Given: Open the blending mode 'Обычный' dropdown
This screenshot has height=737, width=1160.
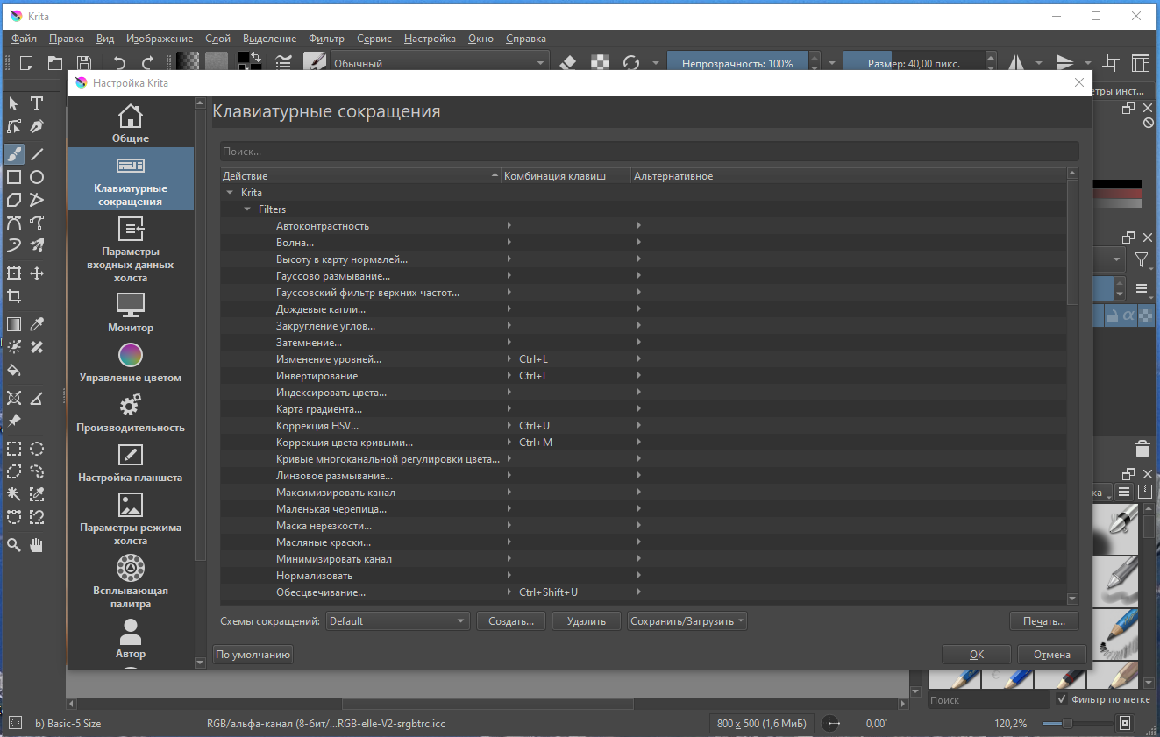Looking at the screenshot, I should click(x=438, y=63).
